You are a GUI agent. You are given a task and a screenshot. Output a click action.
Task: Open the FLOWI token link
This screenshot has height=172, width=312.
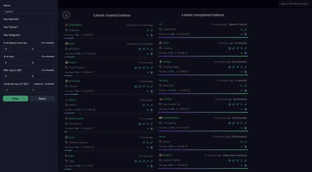click(72, 63)
